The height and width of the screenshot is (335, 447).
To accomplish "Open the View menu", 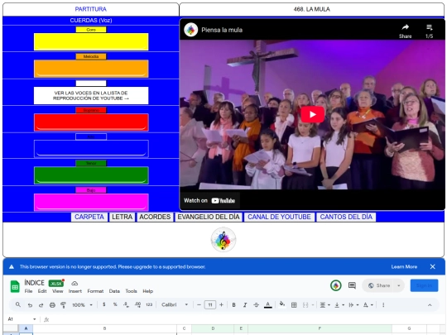I will pyautogui.click(x=58, y=291).
